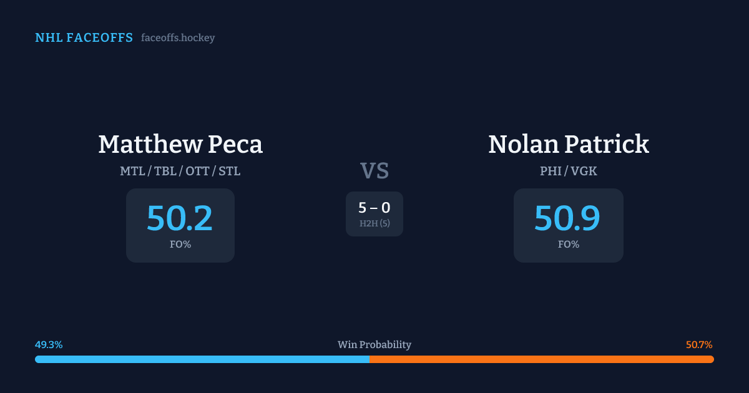The image size is (749, 393).
Task: Click the orange segment of probability bar
Action: click(541, 359)
